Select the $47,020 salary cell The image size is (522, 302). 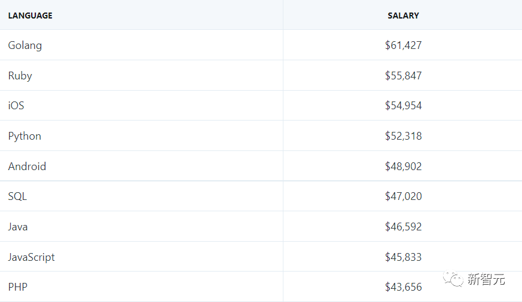[403, 196]
